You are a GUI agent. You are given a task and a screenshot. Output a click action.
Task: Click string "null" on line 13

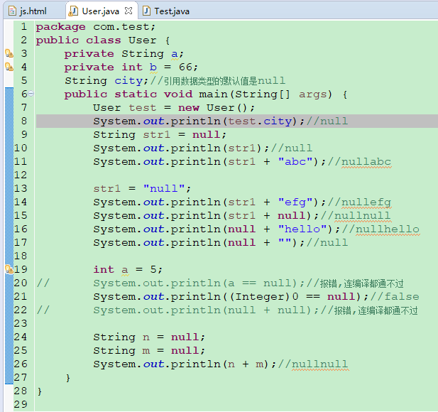click(164, 188)
